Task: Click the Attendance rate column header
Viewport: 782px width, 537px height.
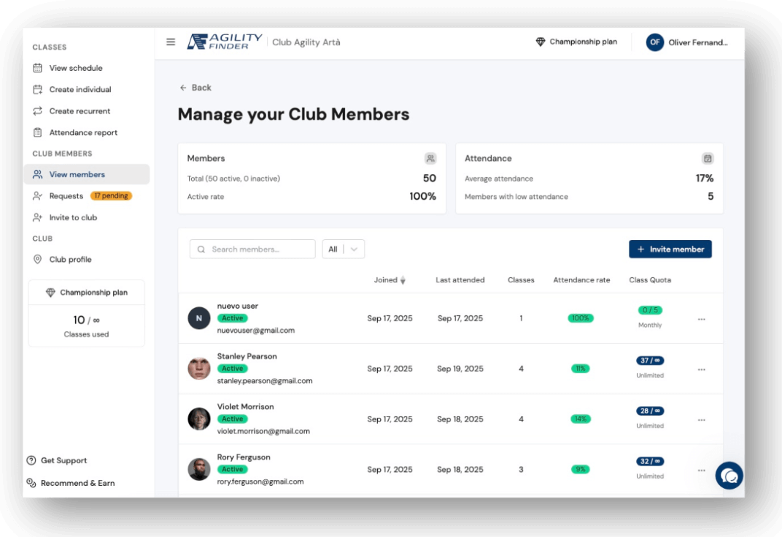Action: [x=581, y=280]
